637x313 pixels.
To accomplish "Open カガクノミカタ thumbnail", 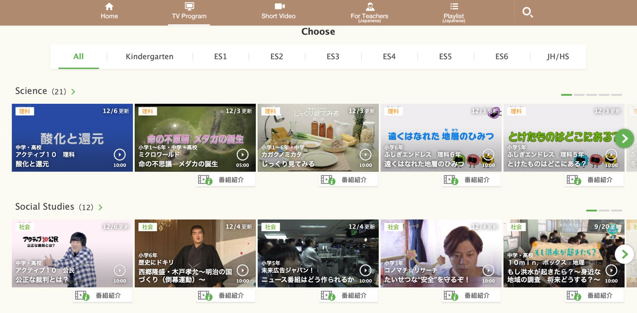I will click(x=318, y=138).
